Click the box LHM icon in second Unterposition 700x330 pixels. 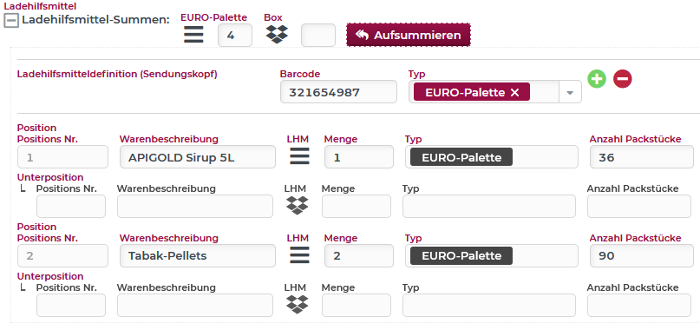pos(297,305)
